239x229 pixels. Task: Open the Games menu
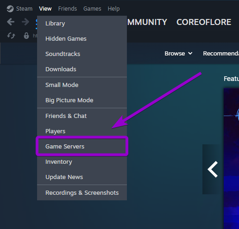pyautogui.click(x=92, y=9)
